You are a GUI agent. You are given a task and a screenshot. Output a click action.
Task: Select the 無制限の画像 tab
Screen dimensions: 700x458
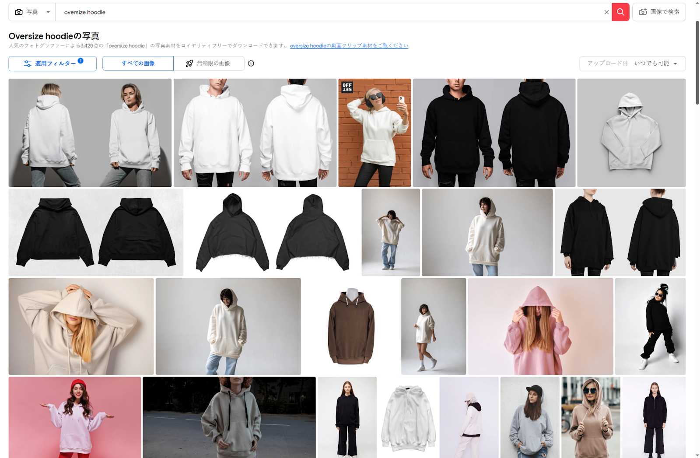pyautogui.click(x=209, y=63)
